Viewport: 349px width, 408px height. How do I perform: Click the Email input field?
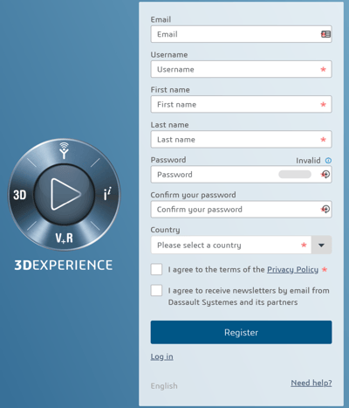[241, 34]
